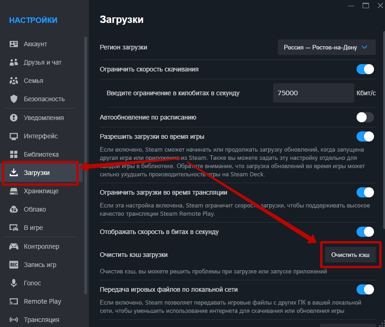Toggle Разрешить загрузки во время игры
The width and height of the screenshot is (385, 327).
365,136
